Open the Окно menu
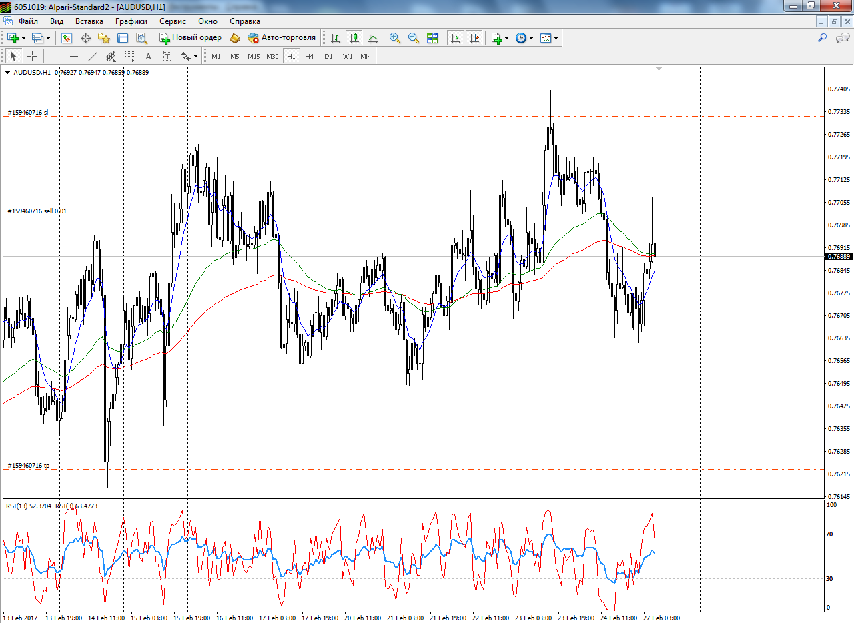The height and width of the screenshot is (623, 854). click(x=207, y=21)
